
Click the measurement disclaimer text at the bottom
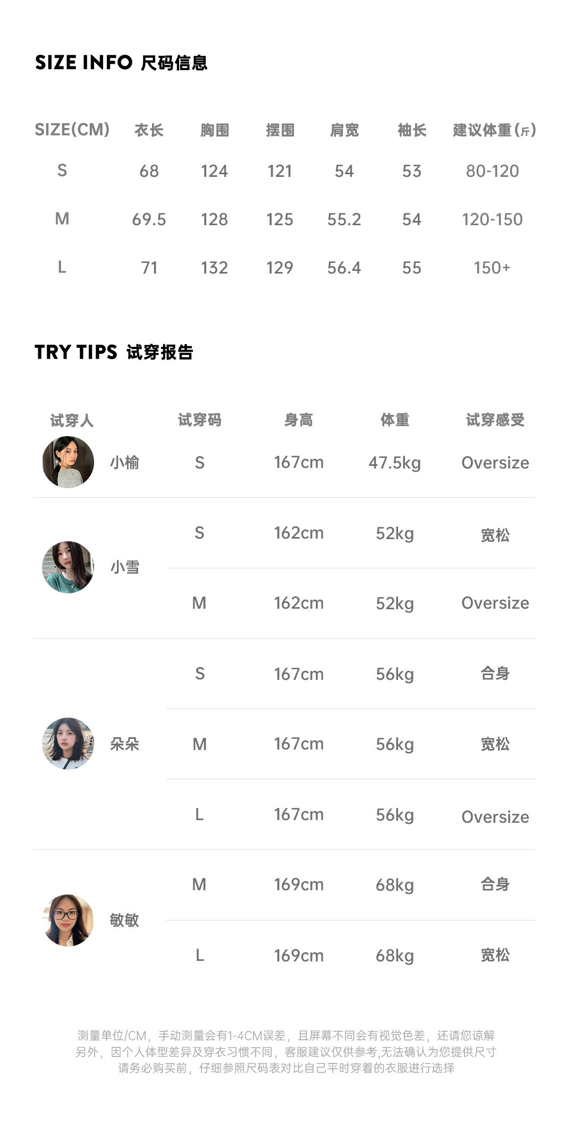286,1052
